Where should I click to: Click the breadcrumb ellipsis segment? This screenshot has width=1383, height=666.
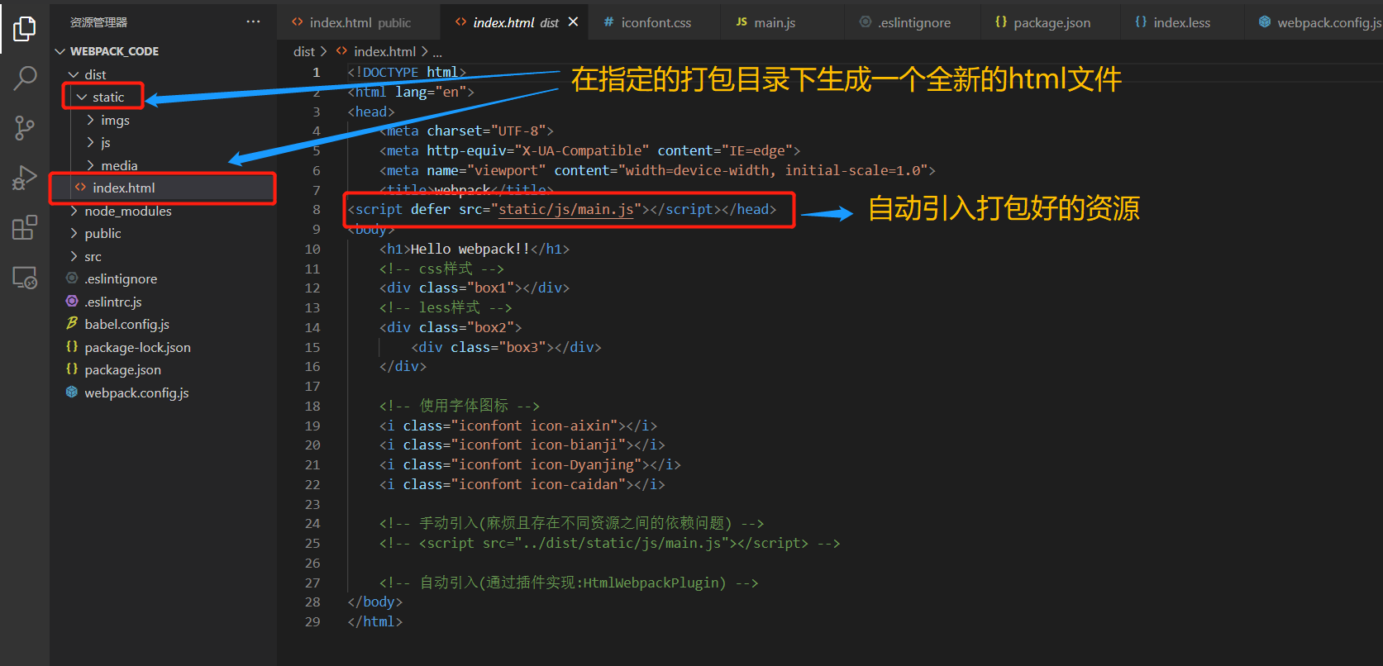tap(437, 51)
